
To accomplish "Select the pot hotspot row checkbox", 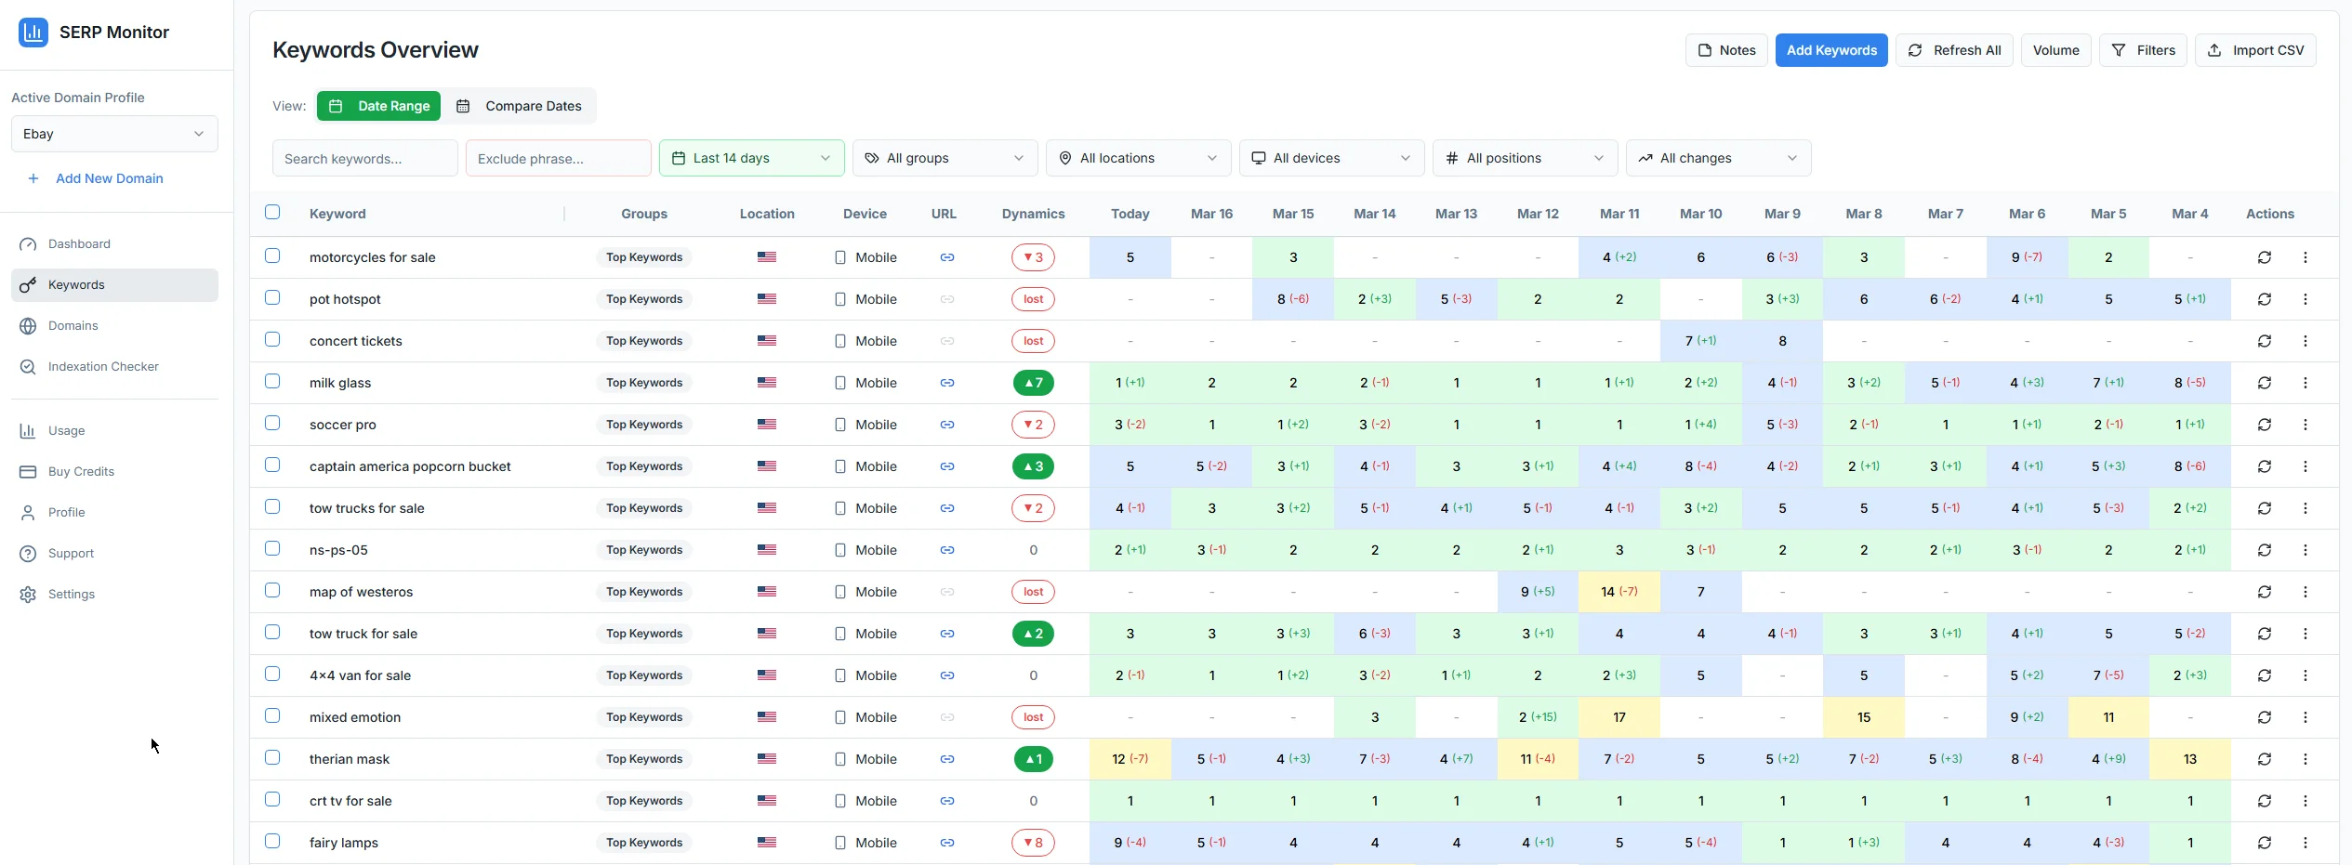I will point(272,297).
